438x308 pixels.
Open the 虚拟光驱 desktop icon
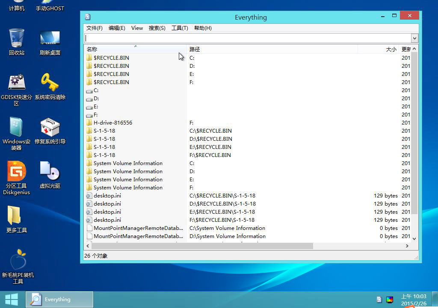[50, 175]
